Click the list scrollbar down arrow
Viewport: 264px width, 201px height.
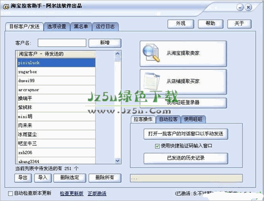(118, 161)
